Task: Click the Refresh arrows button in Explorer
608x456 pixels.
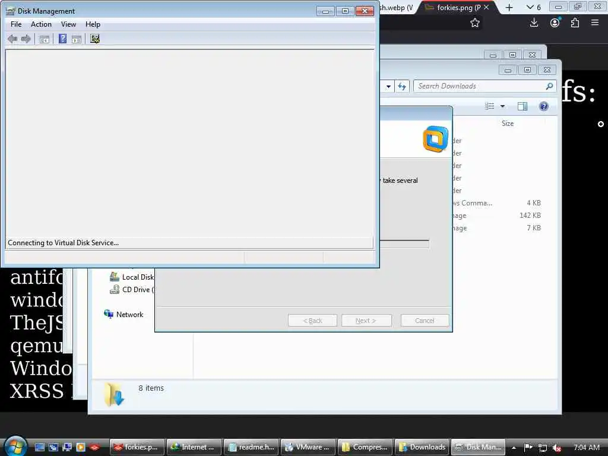Action: [402, 86]
